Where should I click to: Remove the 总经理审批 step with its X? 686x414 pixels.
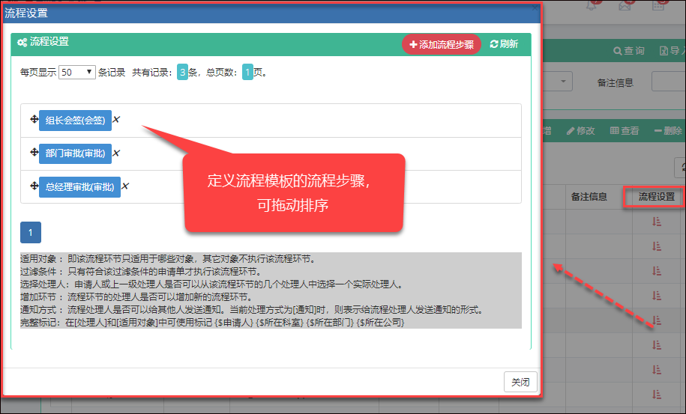pos(125,186)
